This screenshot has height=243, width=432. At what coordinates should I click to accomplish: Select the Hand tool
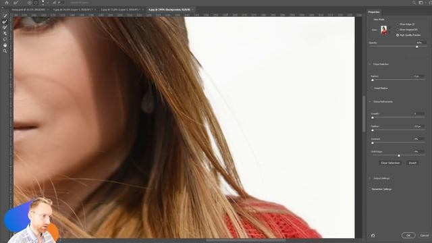[5, 45]
